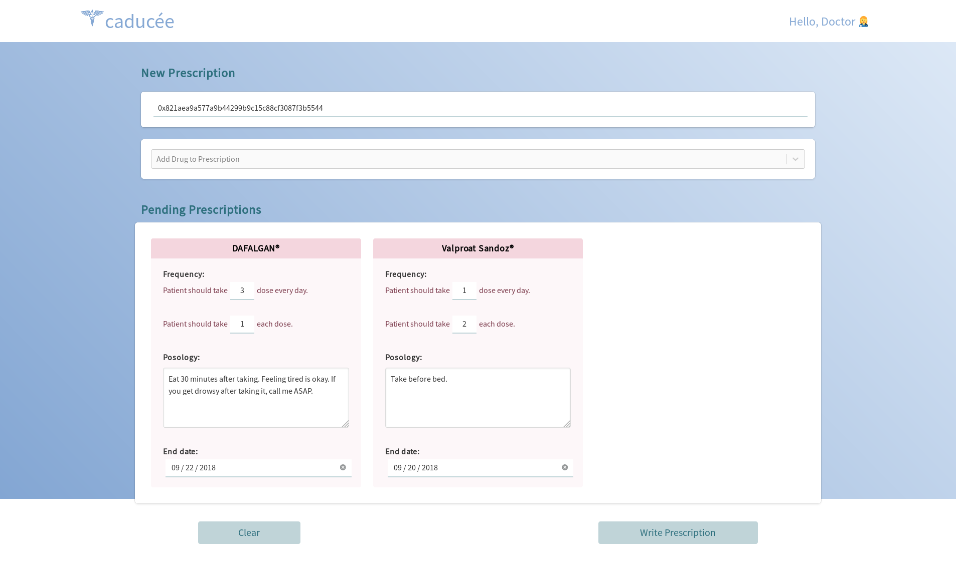Image resolution: width=956 pixels, height=568 pixels.
Task: Open the caducée home link
Action: 127,21
